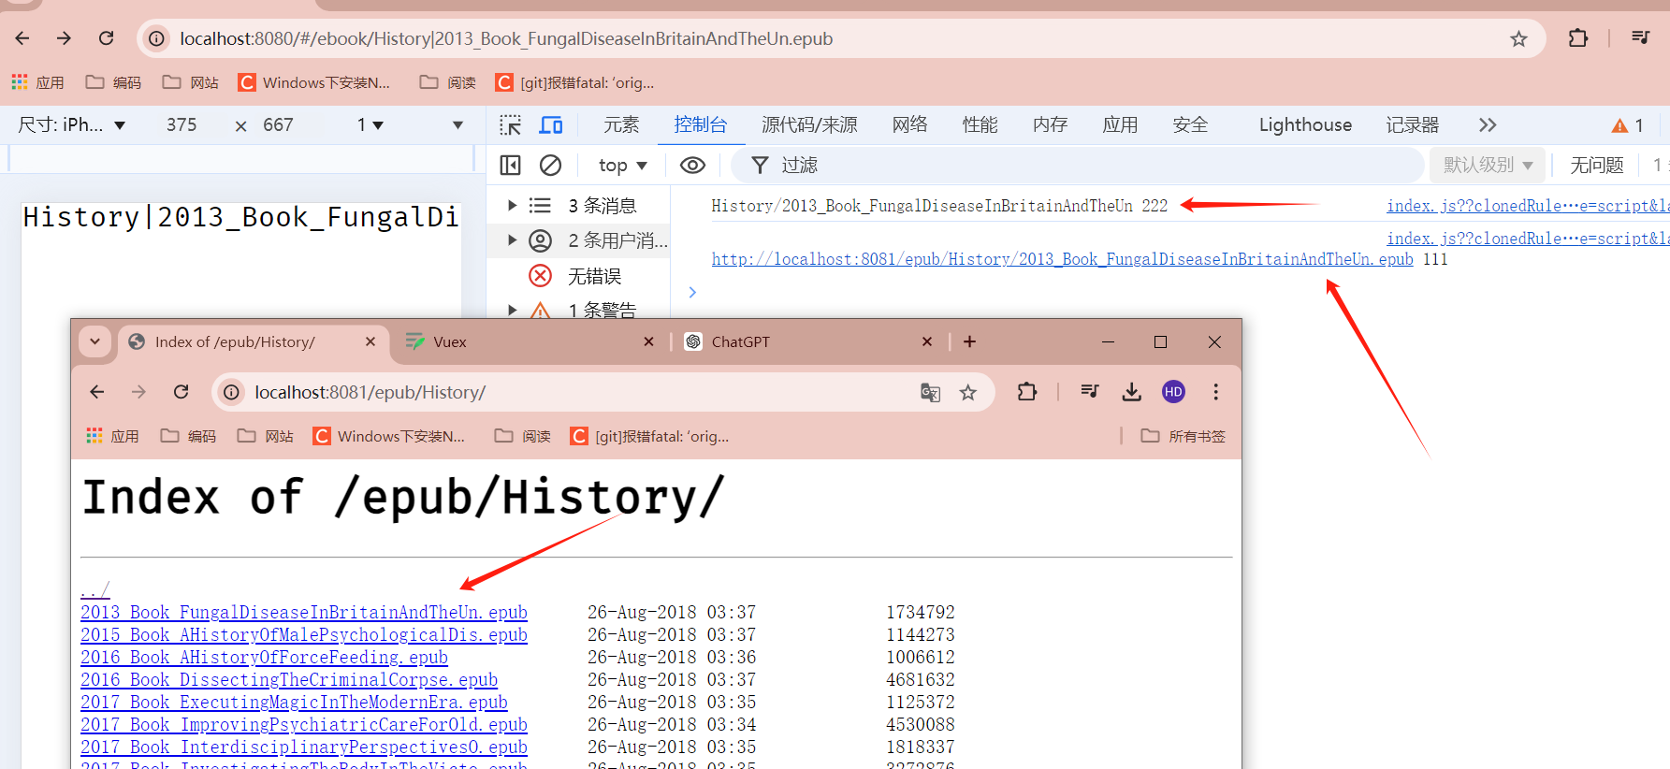Open downloads icon in front window
This screenshot has width=1670, height=769.
[1131, 392]
